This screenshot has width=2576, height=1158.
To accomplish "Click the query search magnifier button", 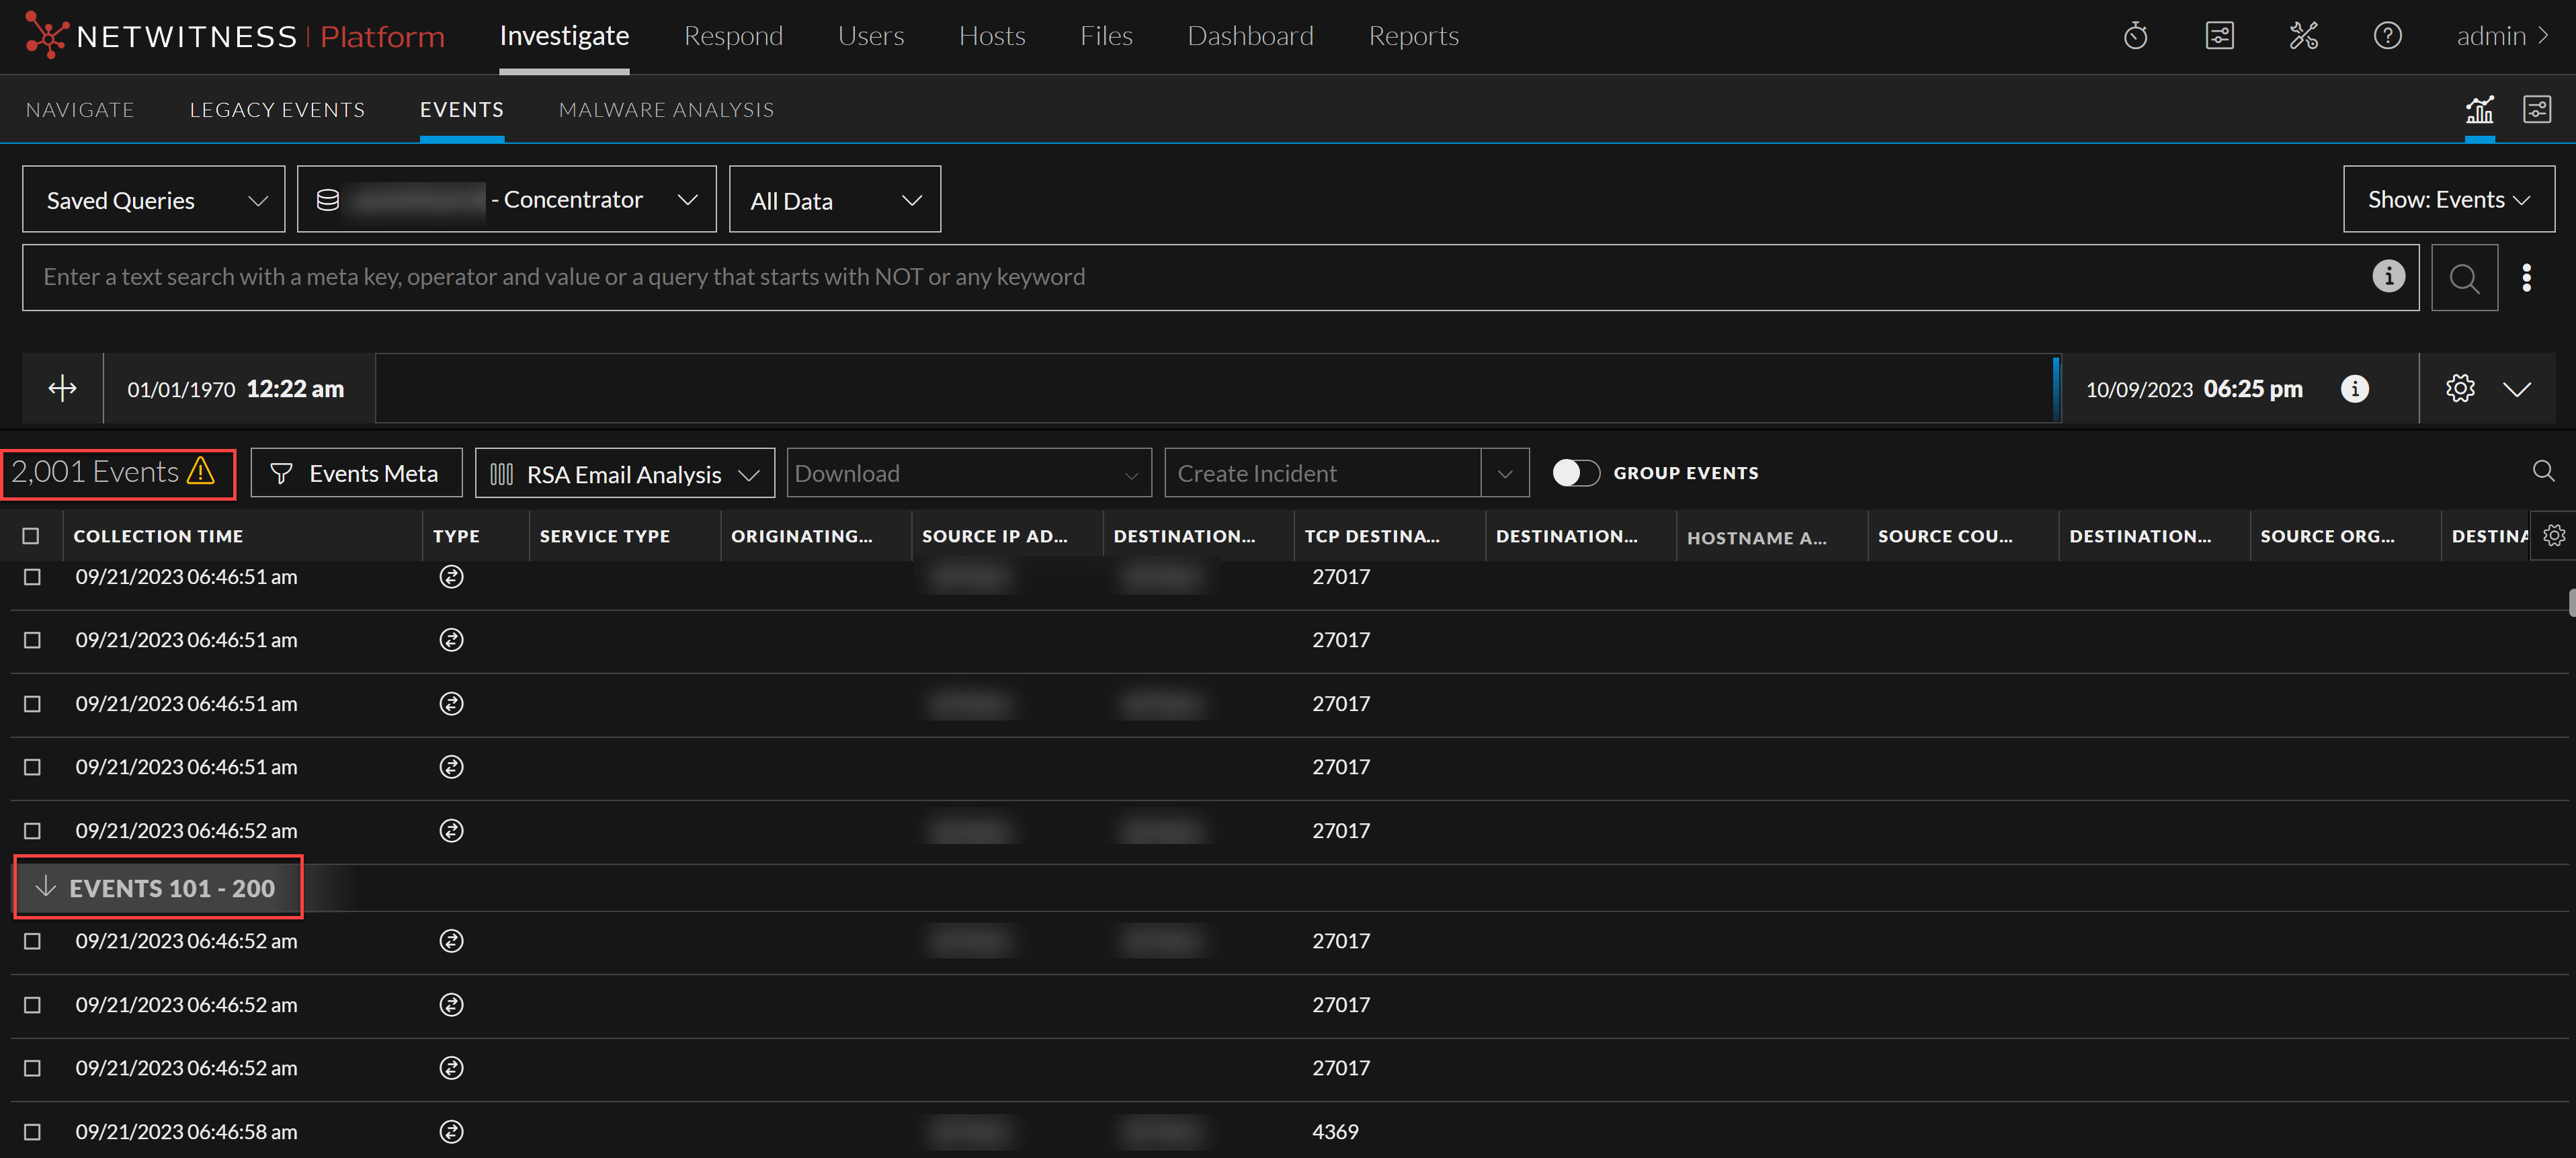I will tap(2464, 278).
